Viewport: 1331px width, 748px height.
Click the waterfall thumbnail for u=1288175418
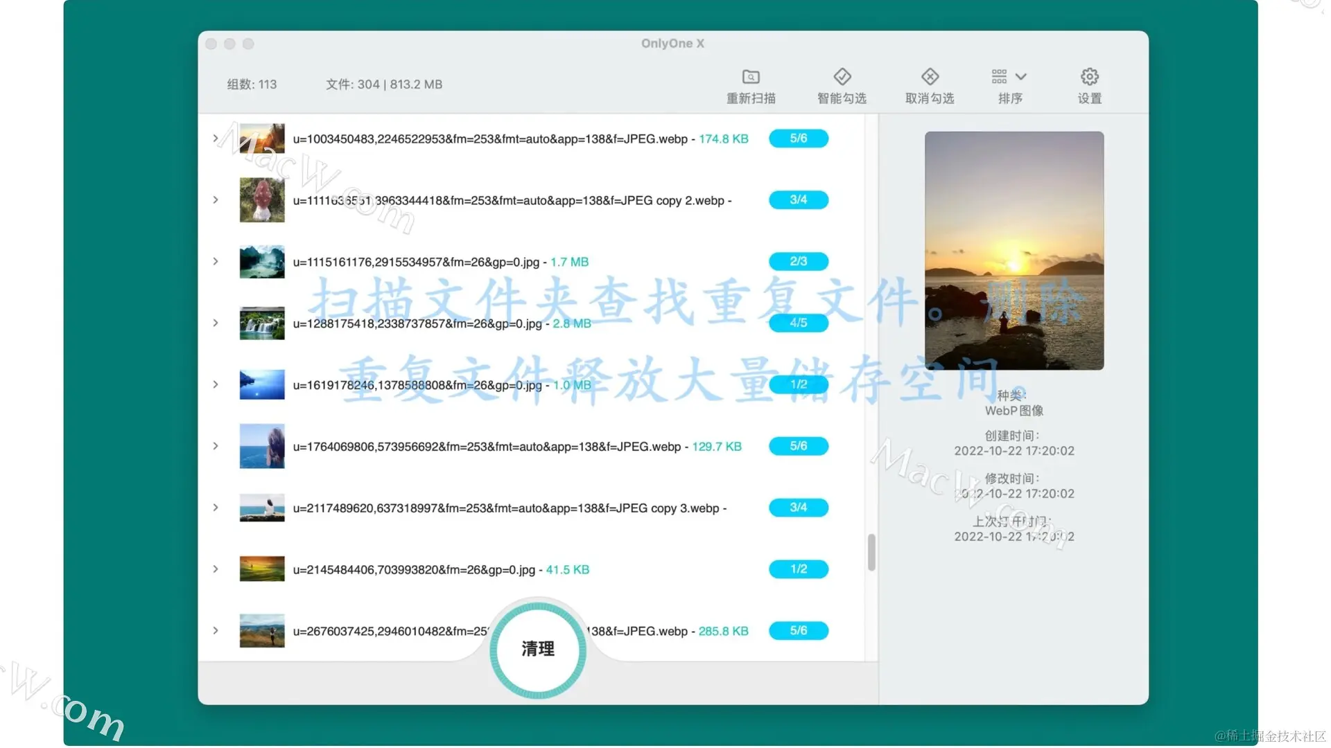click(x=261, y=323)
